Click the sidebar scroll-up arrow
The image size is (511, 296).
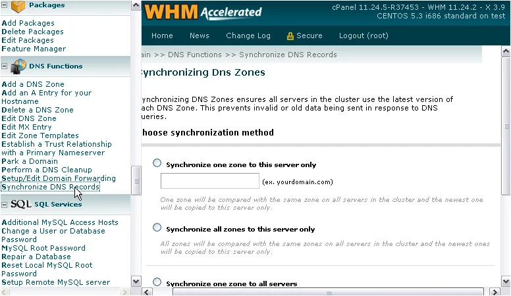(136, 5)
